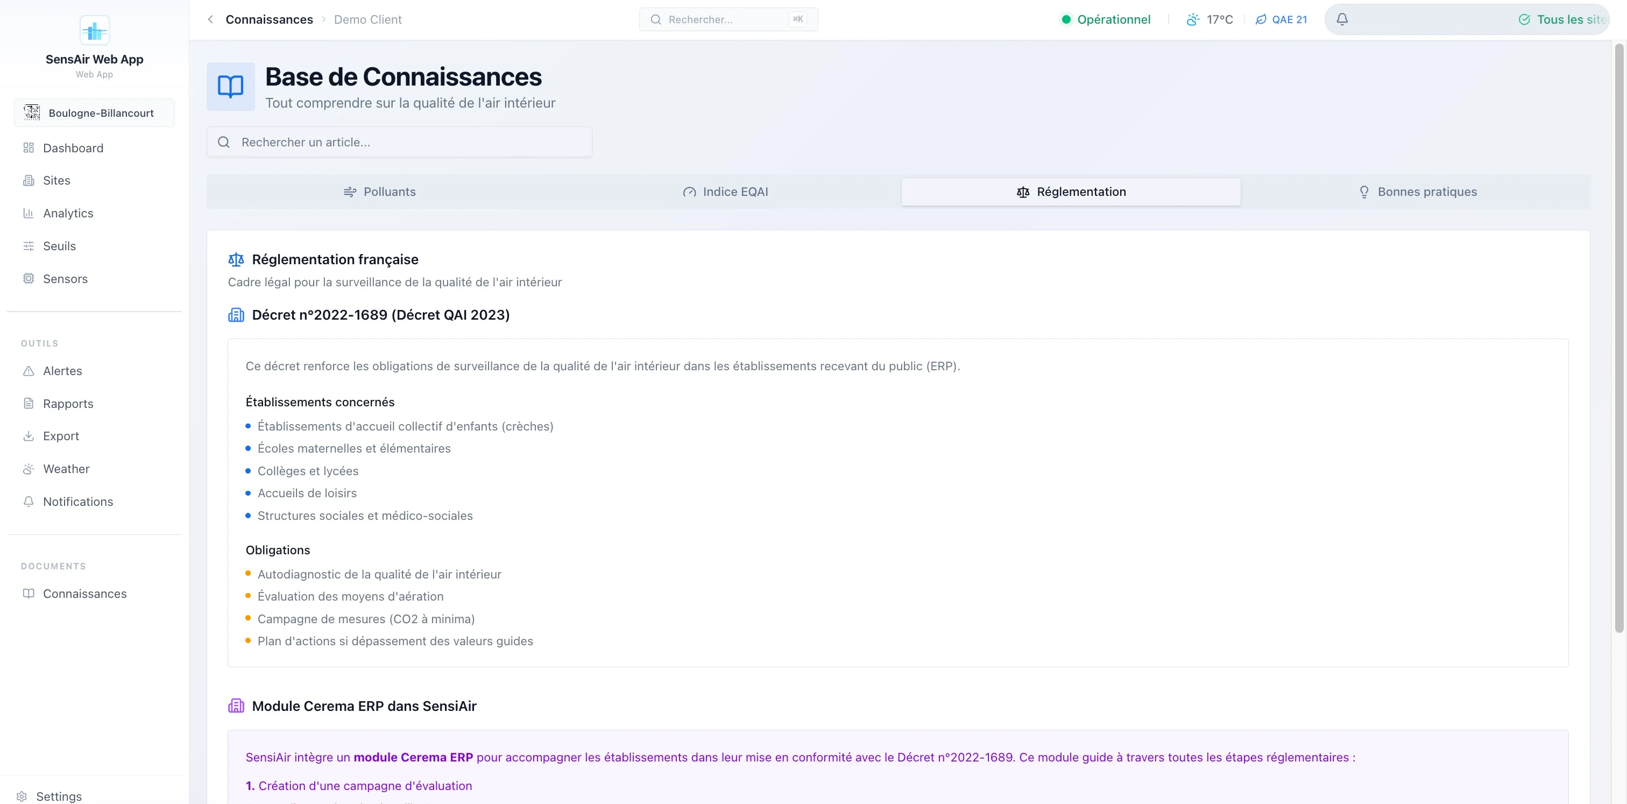Click the Dashboard grid icon

[29, 148]
